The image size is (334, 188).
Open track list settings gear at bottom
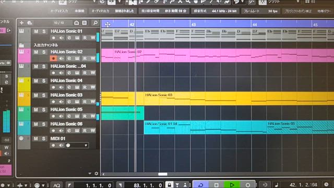(96, 173)
